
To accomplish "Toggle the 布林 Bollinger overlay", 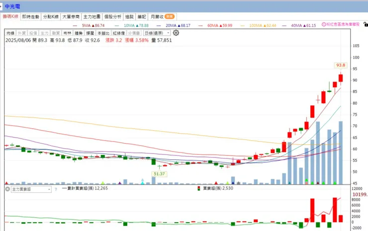I will (67, 33).
